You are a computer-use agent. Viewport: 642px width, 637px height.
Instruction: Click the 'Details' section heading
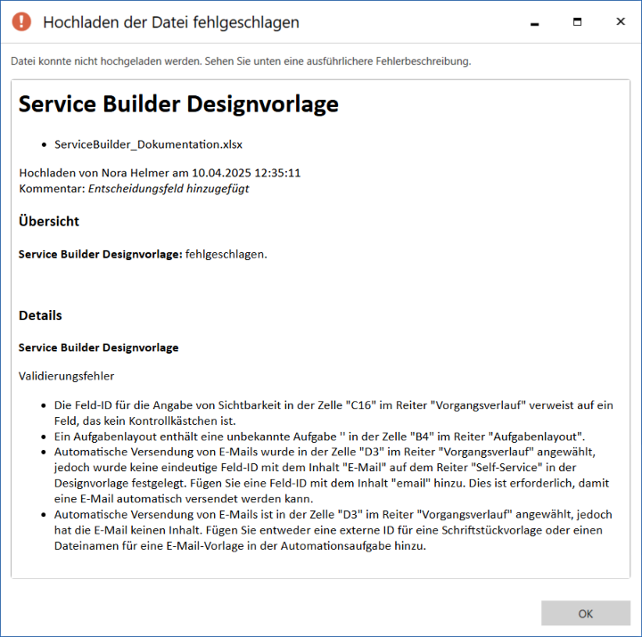(x=40, y=315)
